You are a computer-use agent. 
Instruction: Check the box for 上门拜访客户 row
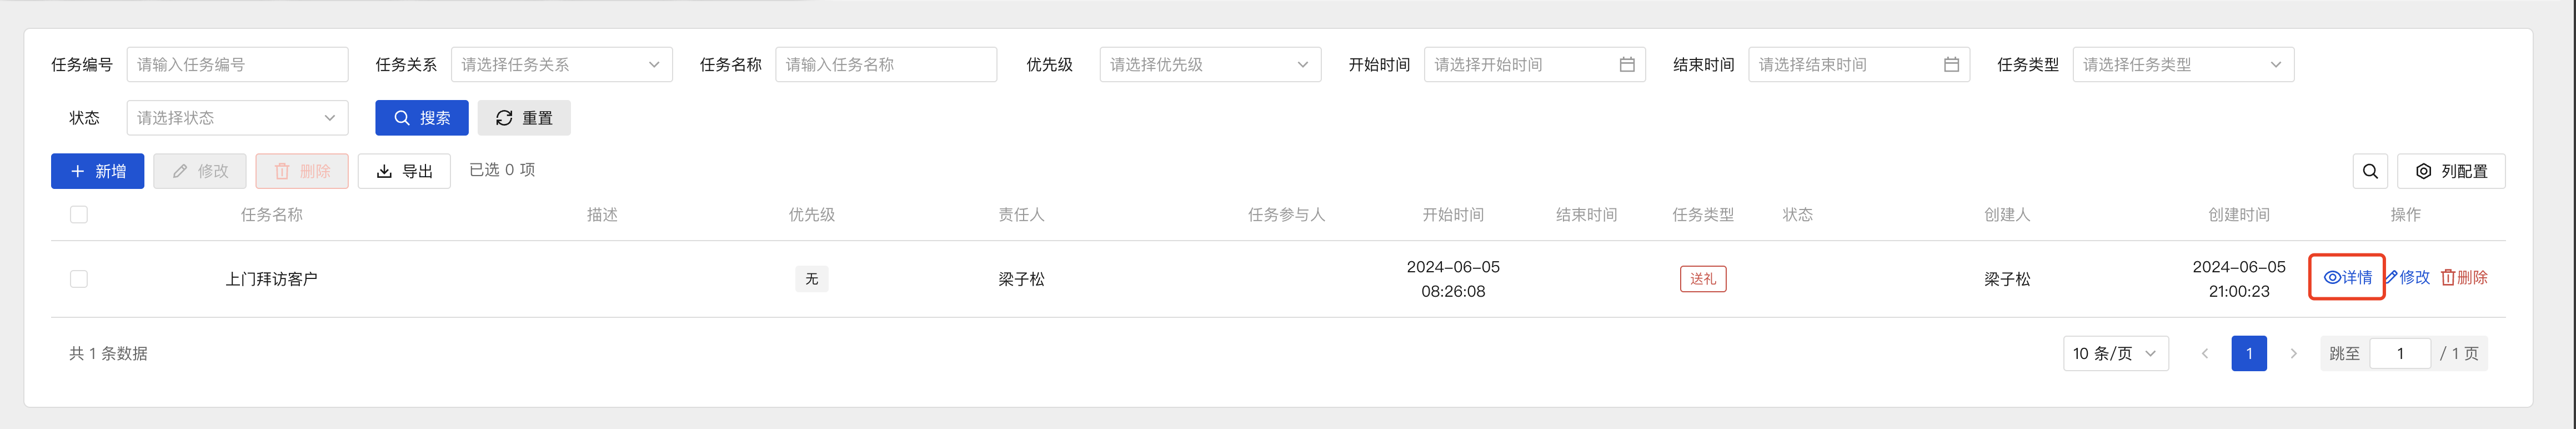tap(79, 279)
